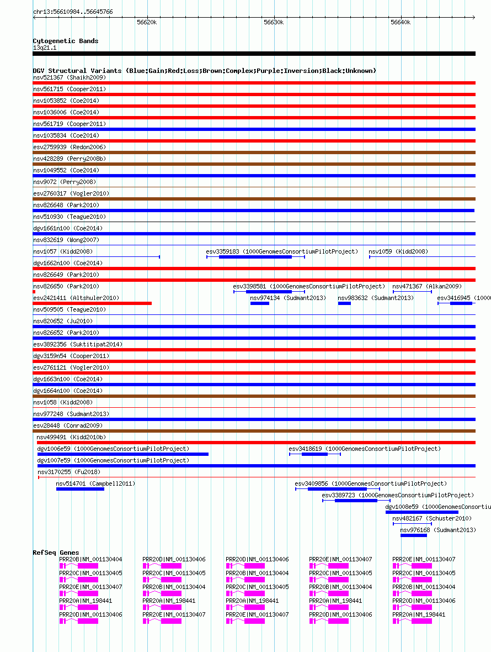The width and height of the screenshot is (491, 652).
Task: Click the nsv521367 (Shaikh2009) variant label
Action: [x=70, y=77]
